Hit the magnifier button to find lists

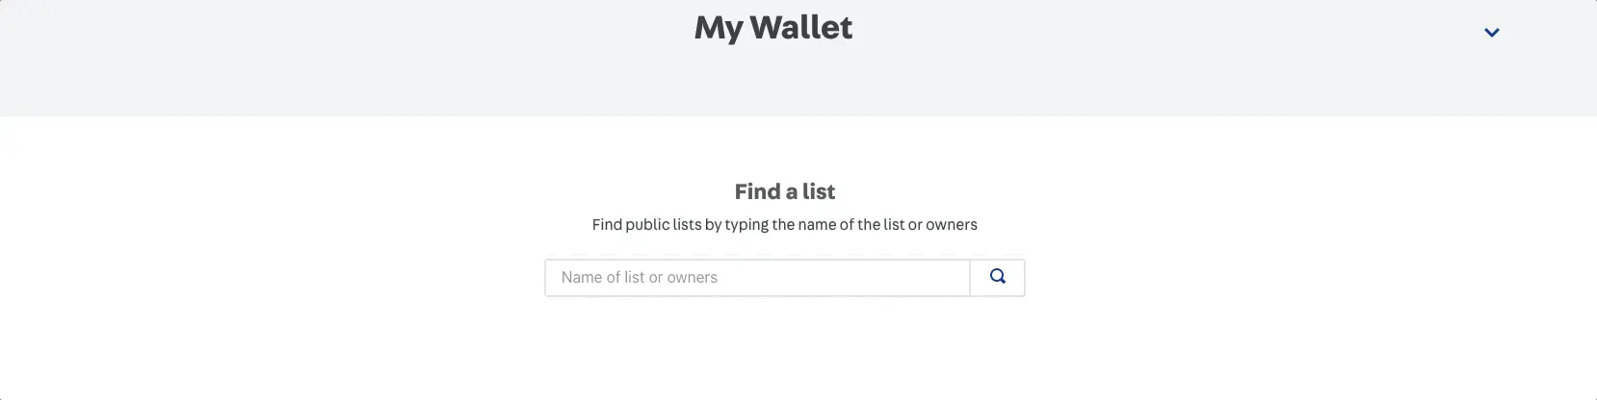pos(997,277)
